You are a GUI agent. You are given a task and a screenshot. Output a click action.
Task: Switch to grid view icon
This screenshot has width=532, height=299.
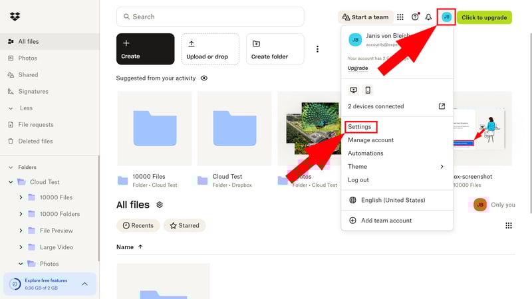coord(509,225)
